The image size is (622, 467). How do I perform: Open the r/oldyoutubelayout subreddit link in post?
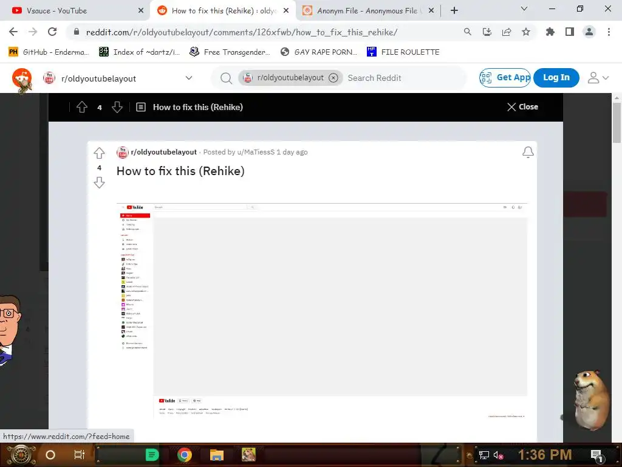click(164, 152)
